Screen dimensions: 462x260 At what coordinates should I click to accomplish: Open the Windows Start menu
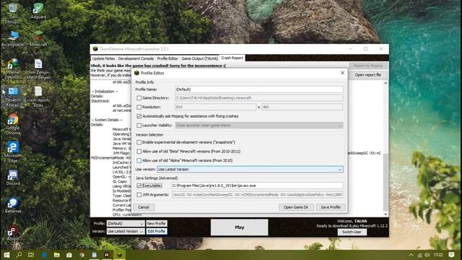click(x=6, y=255)
